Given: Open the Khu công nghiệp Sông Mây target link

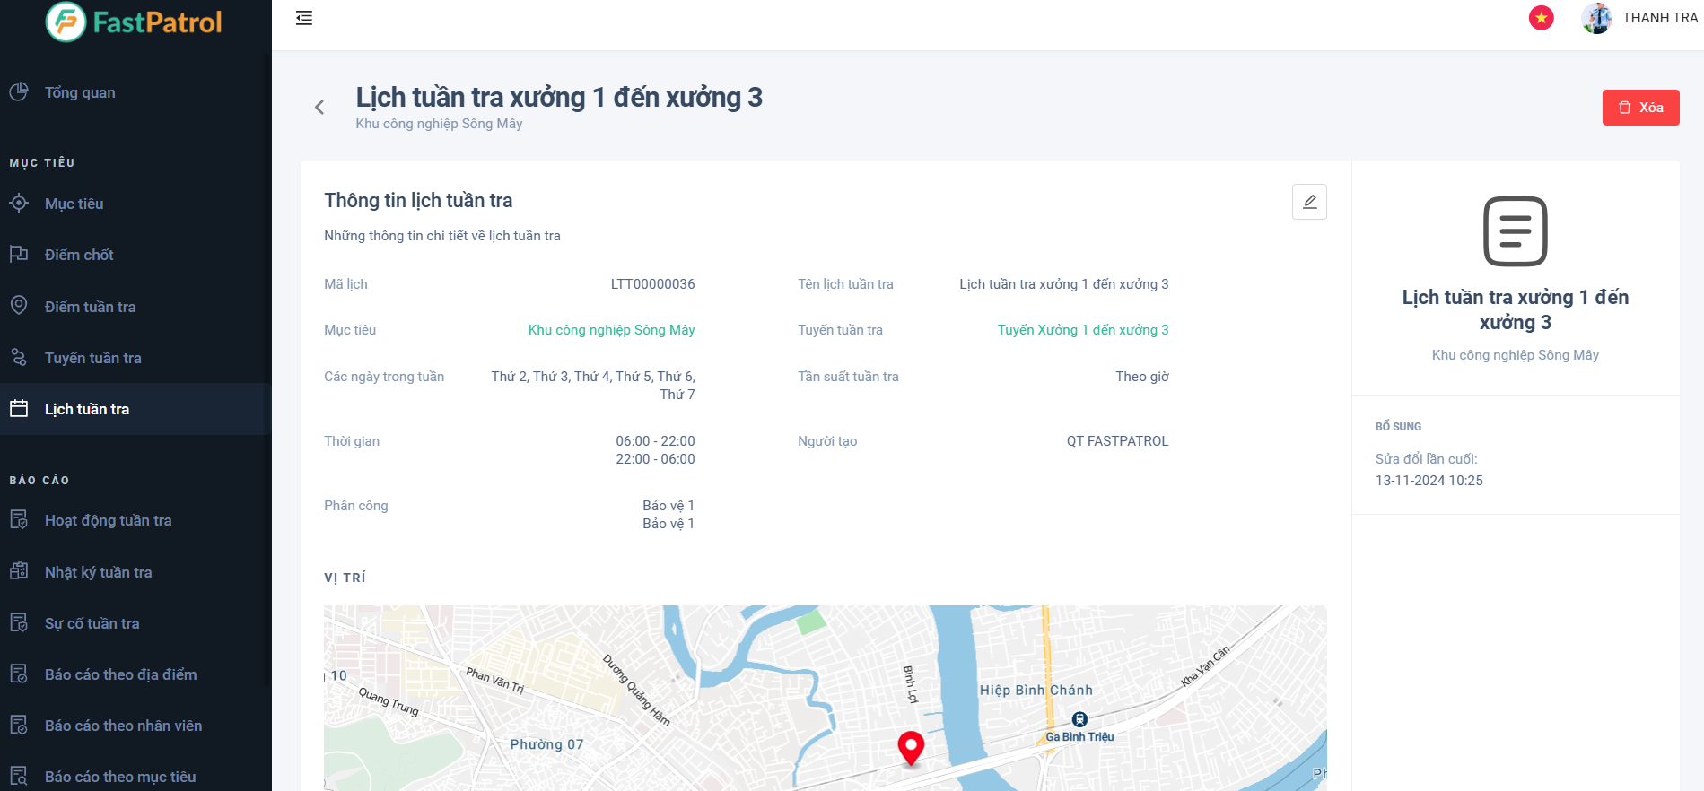Looking at the screenshot, I should tap(611, 330).
